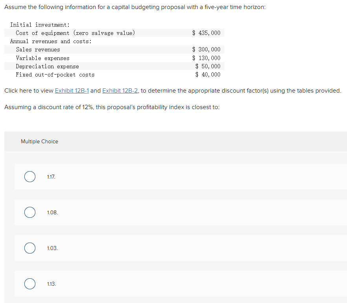Click the 12% discount rate question sentence
Screen dimensions: 347x303
coord(112,107)
